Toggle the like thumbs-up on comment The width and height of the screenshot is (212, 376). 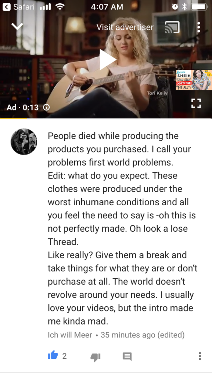click(53, 355)
